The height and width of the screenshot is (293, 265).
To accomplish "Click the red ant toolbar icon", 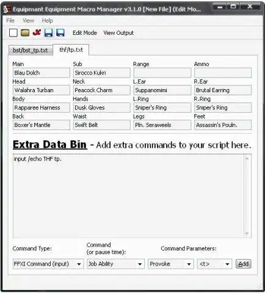I will [37, 32].
